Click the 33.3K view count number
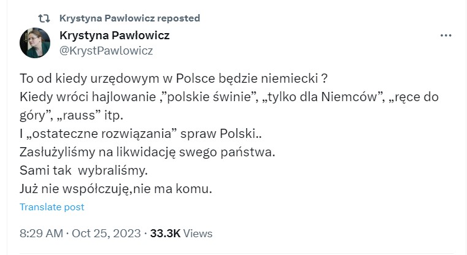 (x=165, y=234)
